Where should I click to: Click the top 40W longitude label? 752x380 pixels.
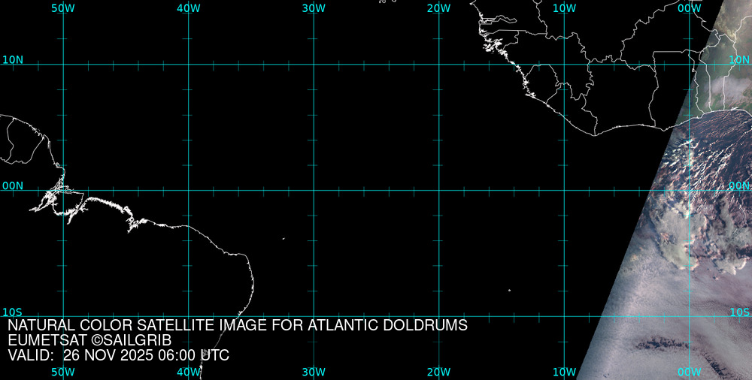[x=188, y=8]
